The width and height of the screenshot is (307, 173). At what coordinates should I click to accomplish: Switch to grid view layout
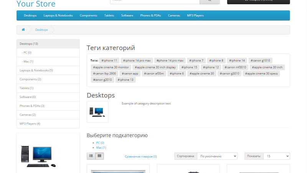pos(99,156)
